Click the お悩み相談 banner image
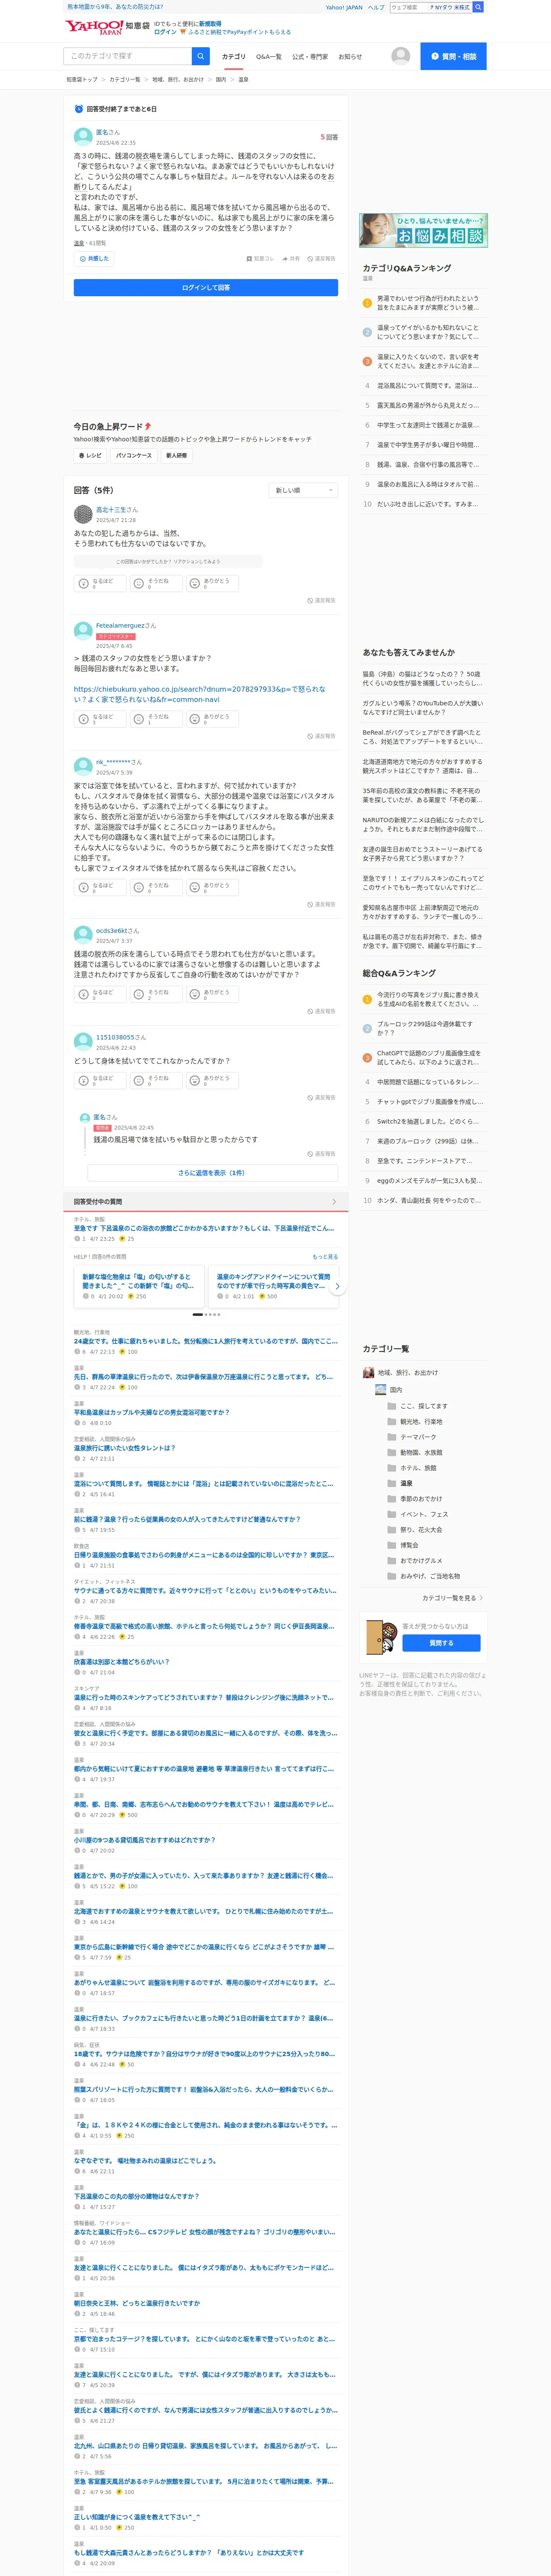 [423, 230]
